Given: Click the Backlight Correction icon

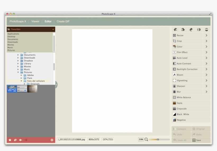Looking at the screenshot, I should [x=174, y=69].
